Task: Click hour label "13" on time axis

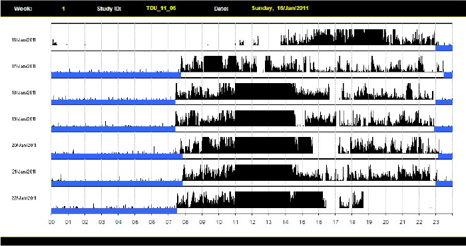Action: coord(269,221)
